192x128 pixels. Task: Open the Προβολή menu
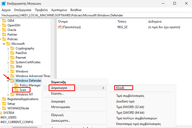coord(41,10)
